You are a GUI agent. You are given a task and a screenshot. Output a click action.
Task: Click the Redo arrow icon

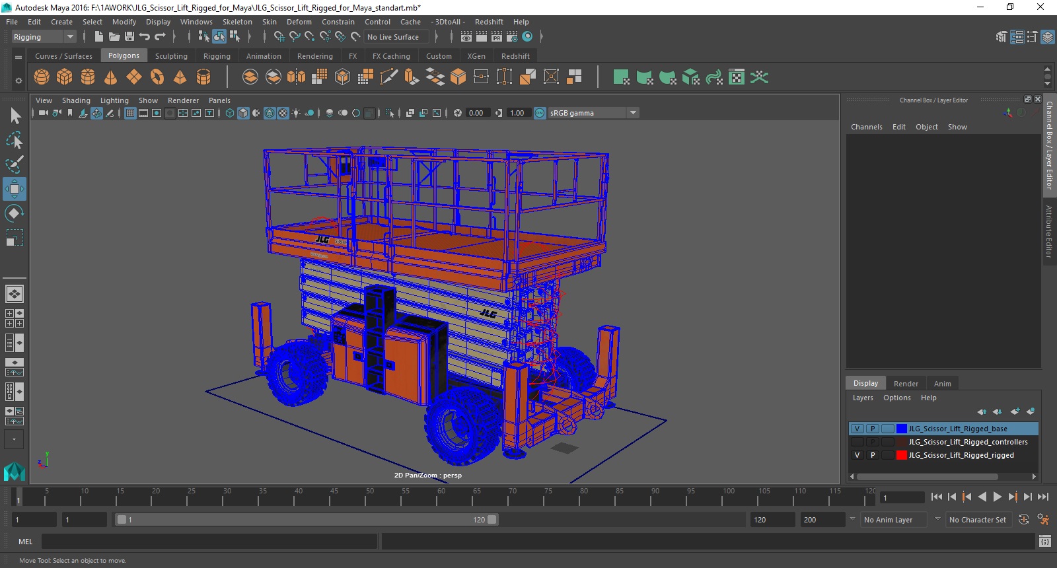coord(160,36)
